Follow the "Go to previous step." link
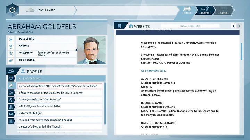The image size is (250, 140). tap(153, 71)
